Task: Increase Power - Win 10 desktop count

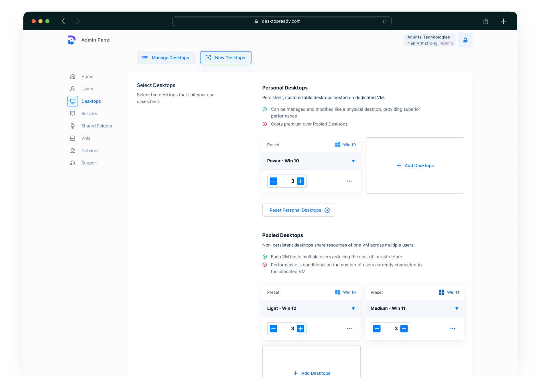Action: 301,181
